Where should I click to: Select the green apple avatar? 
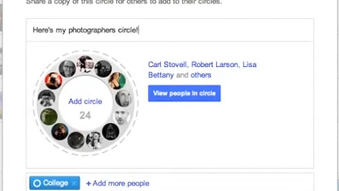click(49, 116)
